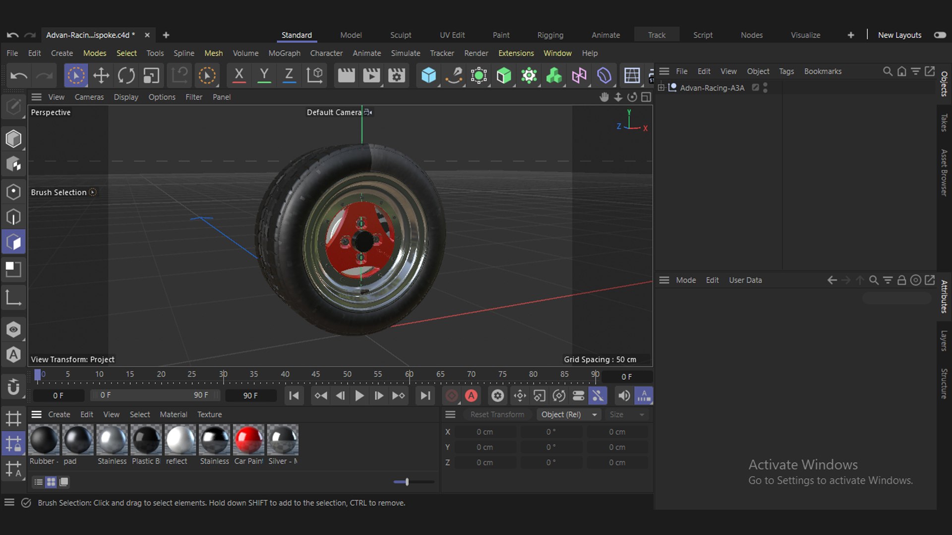Toggle the New Layouts switch
This screenshot has height=535, width=952.
940,35
